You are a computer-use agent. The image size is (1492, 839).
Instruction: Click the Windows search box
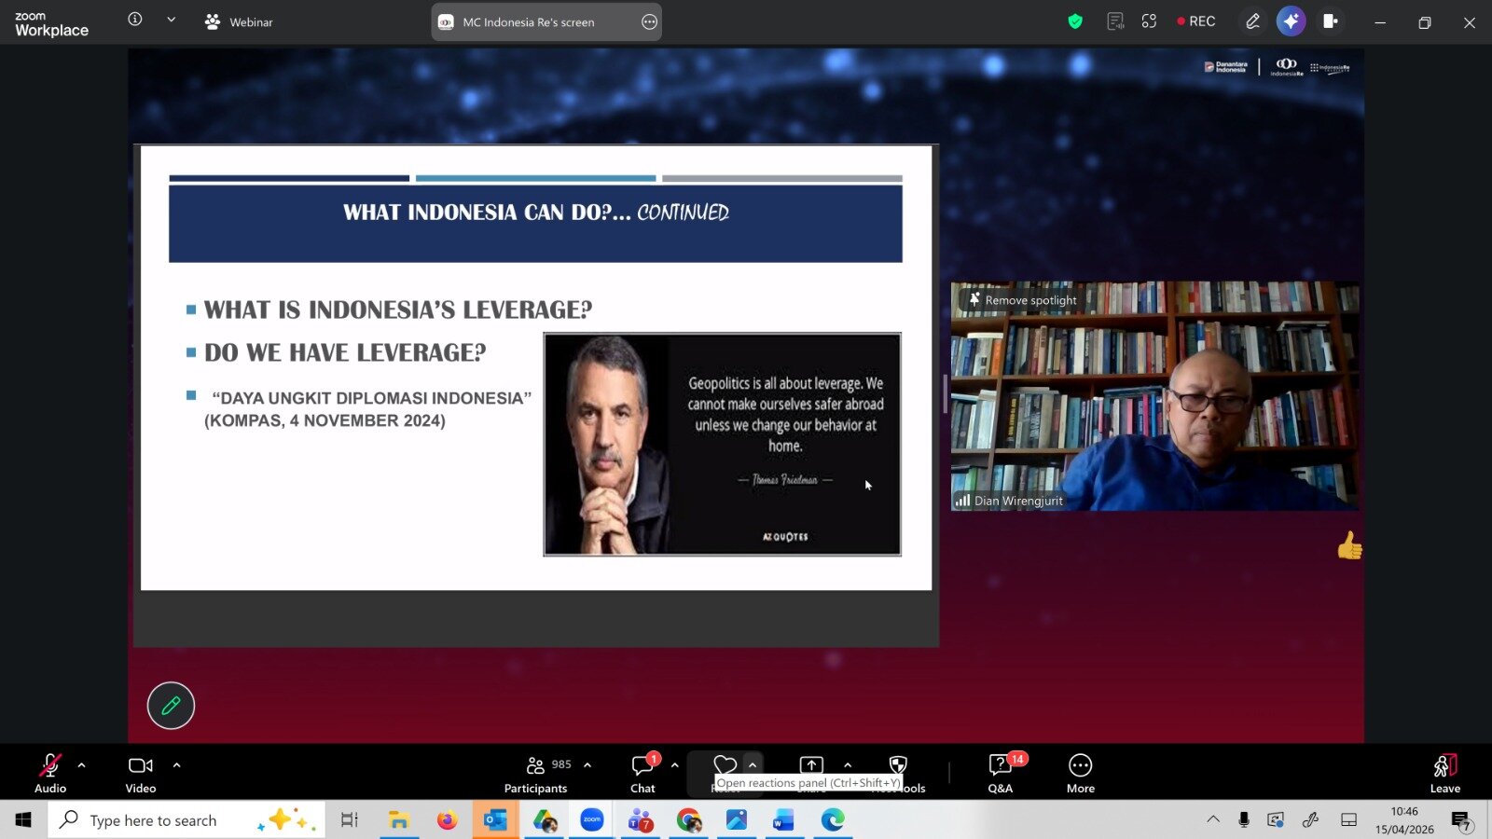(x=186, y=819)
